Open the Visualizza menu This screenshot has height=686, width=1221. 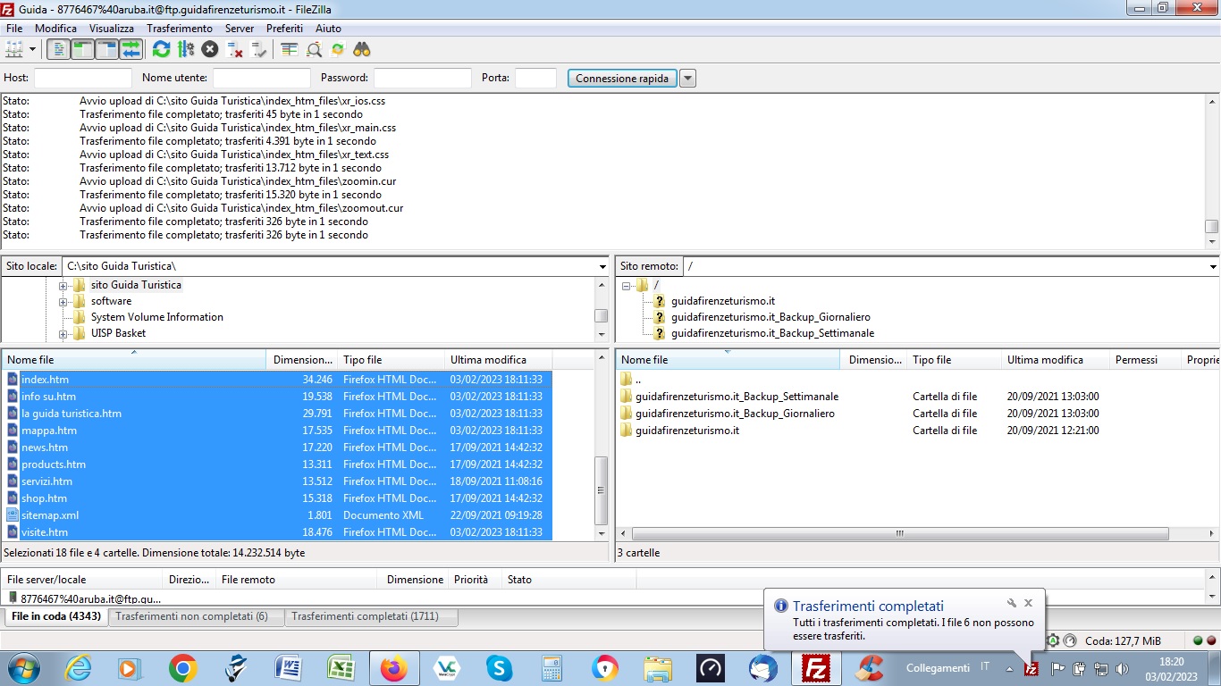point(112,29)
